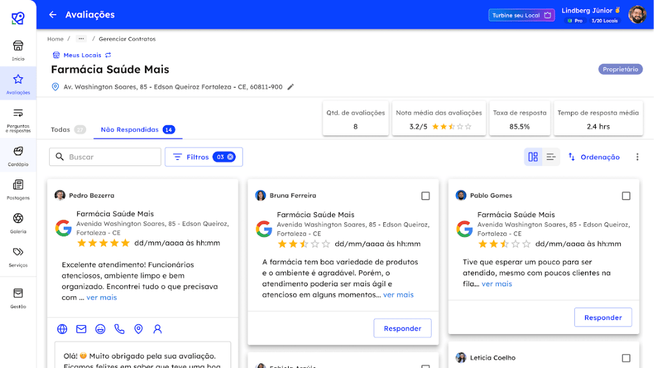Screen dimensions: 654x368
Task: Click the 3/20 Locais counter
Action: click(604, 20)
